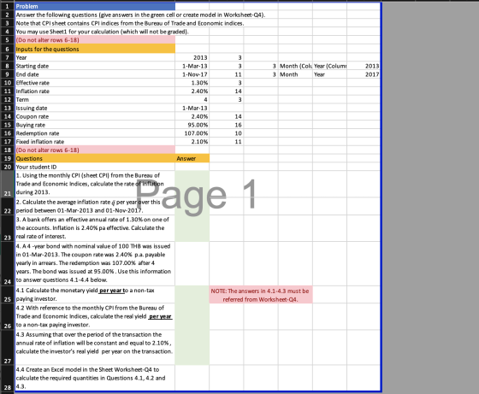The width and height of the screenshot is (479, 394).
Task: Click the Fixed inflation rate value 2.10%
Action: (192, 142)
